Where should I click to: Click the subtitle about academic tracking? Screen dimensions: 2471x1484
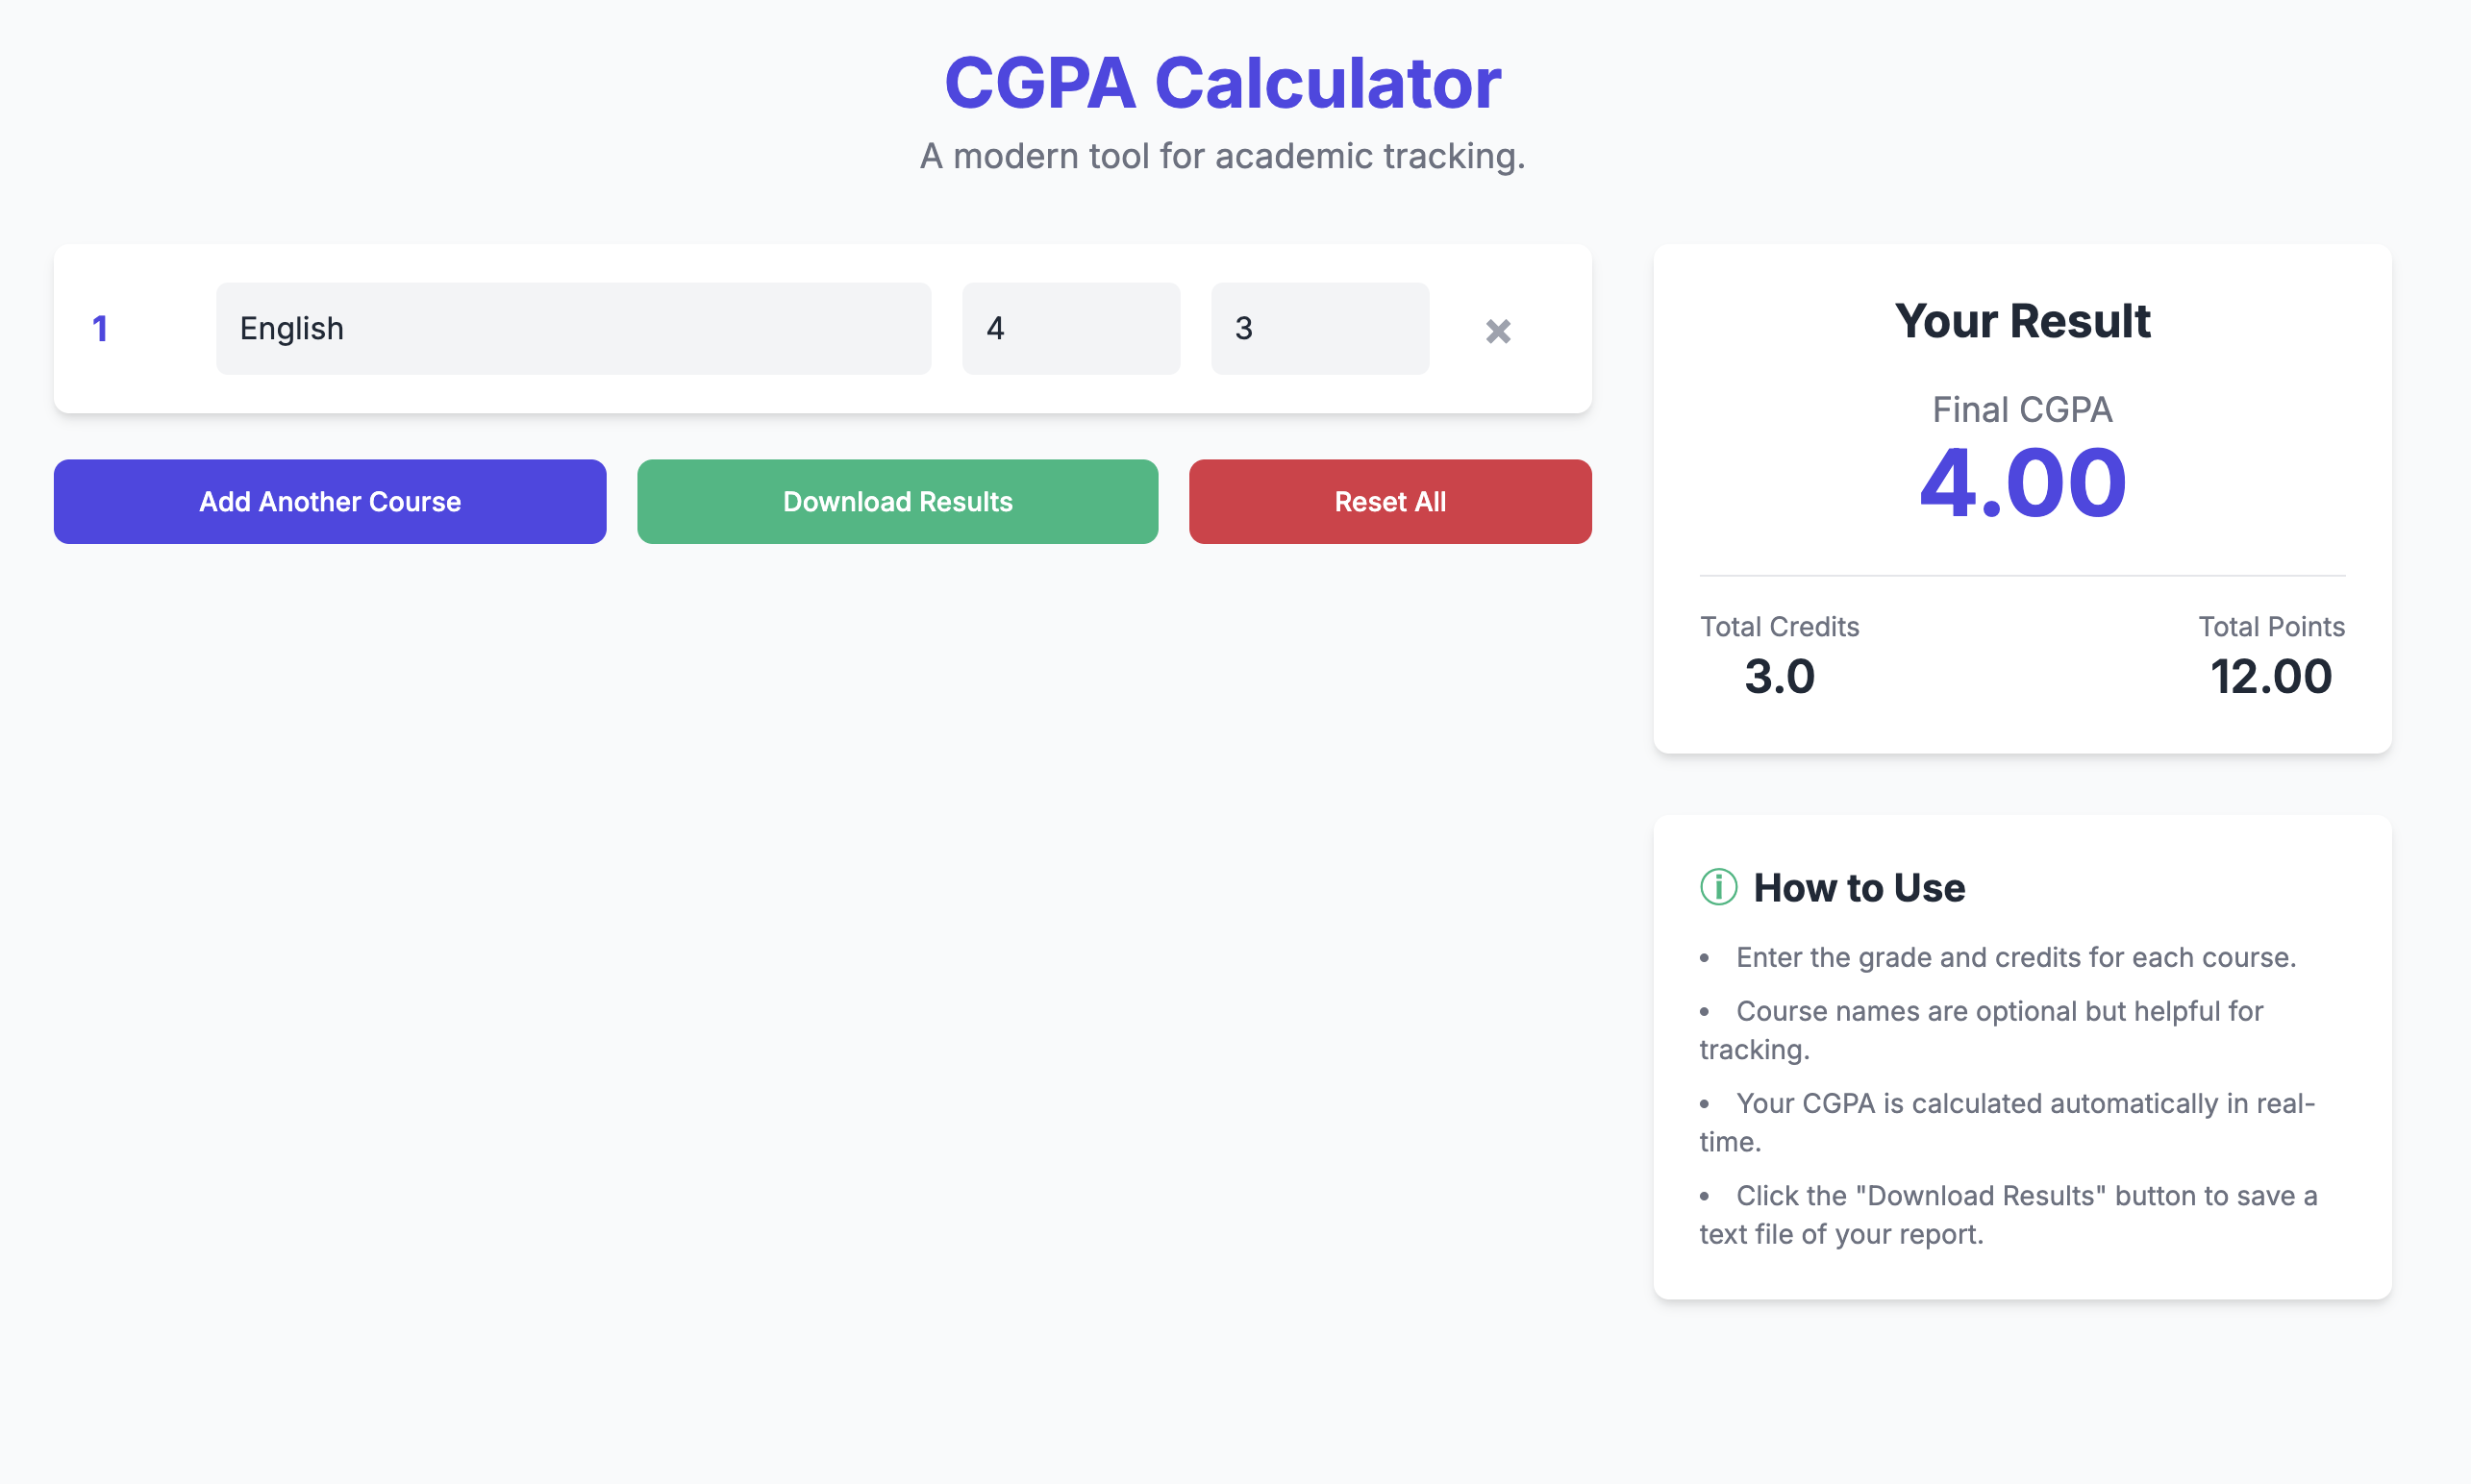[1222, 155]
